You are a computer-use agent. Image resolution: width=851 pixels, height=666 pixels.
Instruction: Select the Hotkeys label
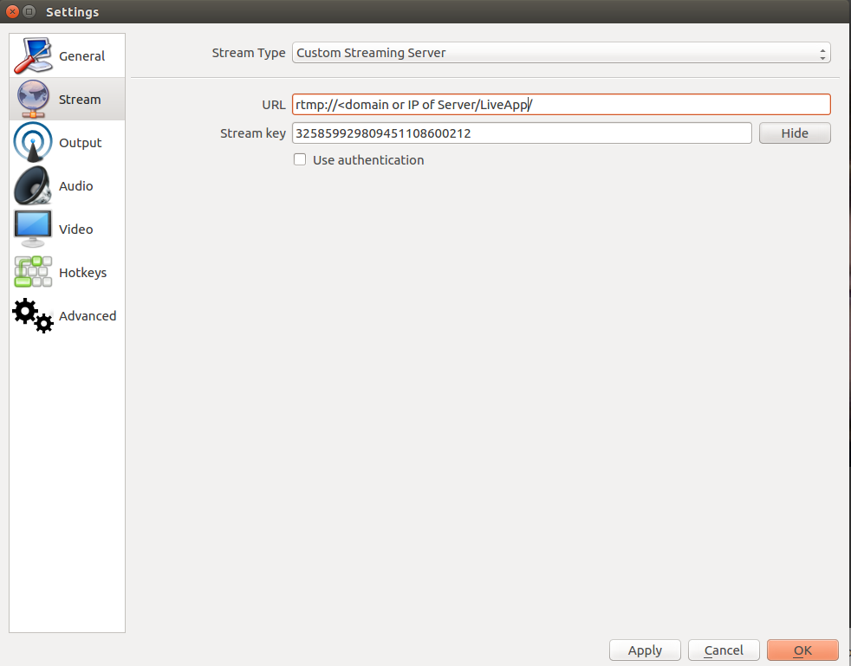point(82,273)
